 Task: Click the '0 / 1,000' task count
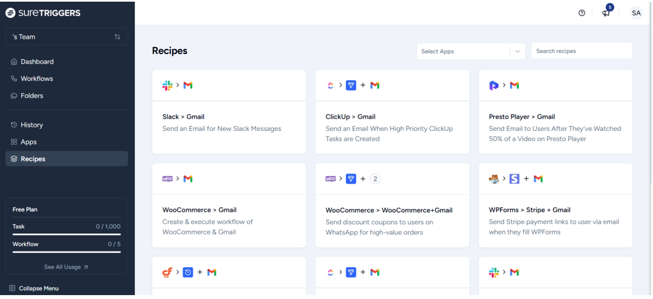108,227
